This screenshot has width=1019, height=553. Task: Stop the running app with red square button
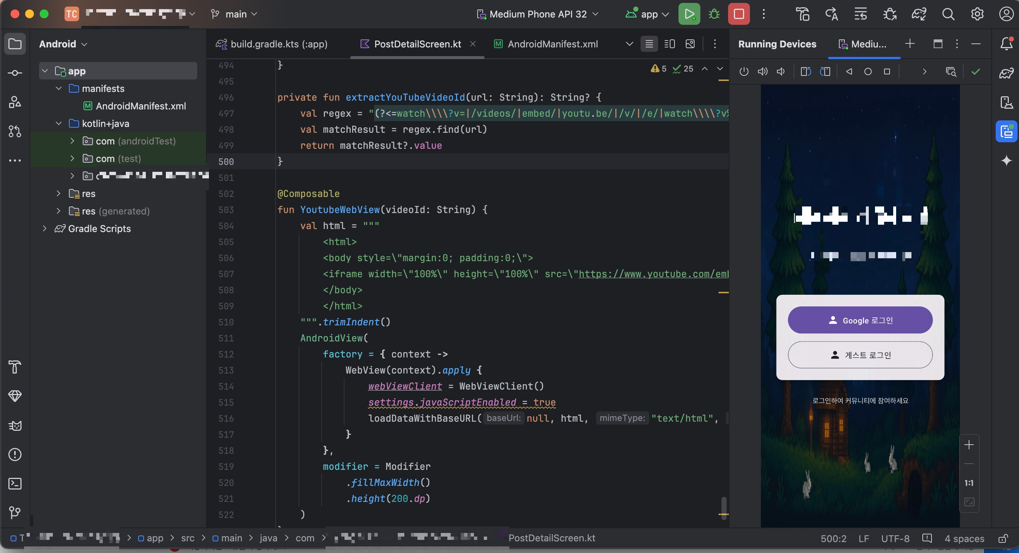click(739, 14)
